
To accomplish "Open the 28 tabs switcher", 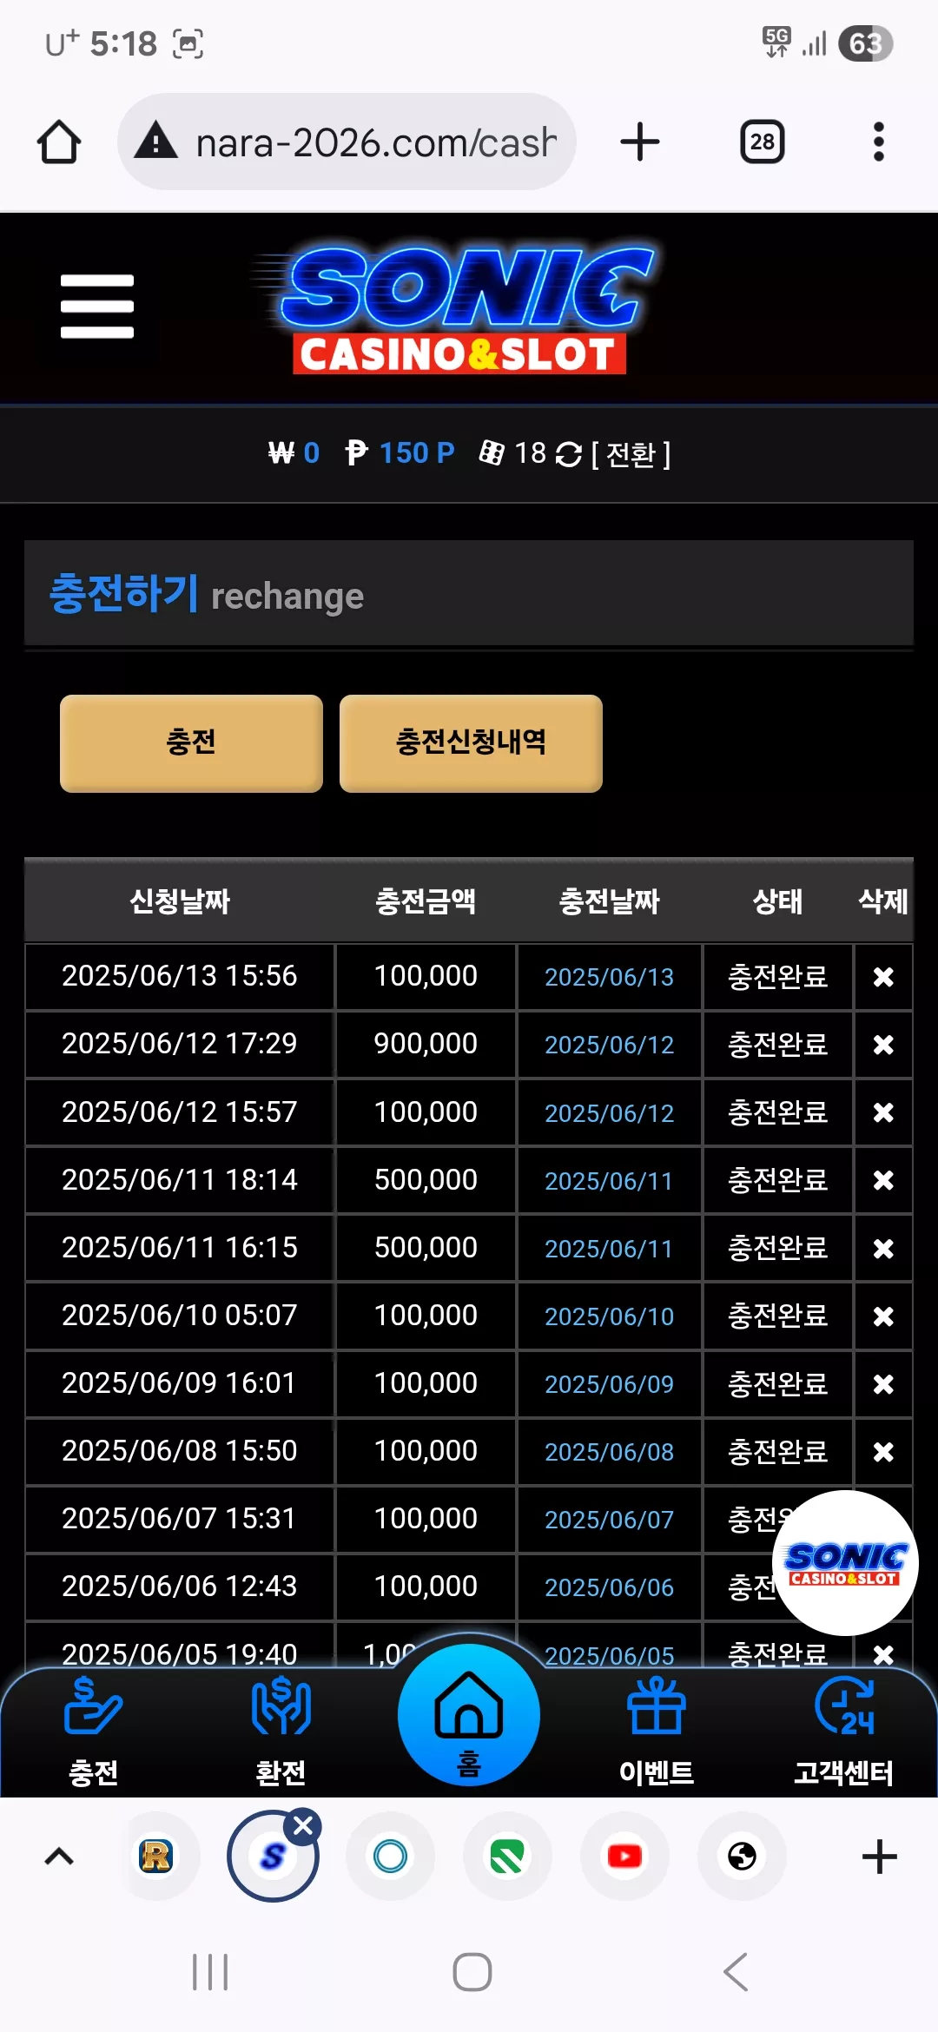I will [763, 142].
